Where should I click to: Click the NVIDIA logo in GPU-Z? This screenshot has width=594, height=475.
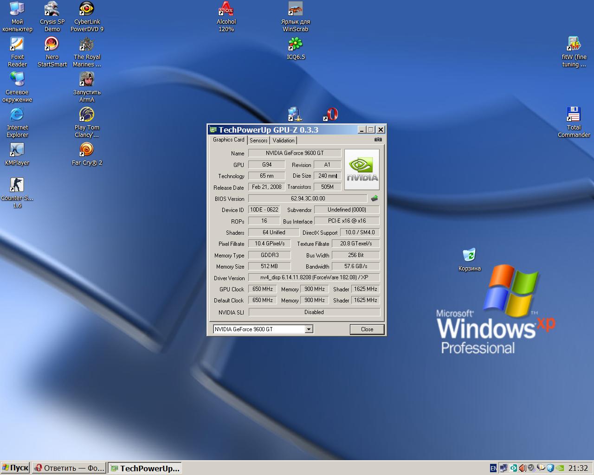point(362,169)
